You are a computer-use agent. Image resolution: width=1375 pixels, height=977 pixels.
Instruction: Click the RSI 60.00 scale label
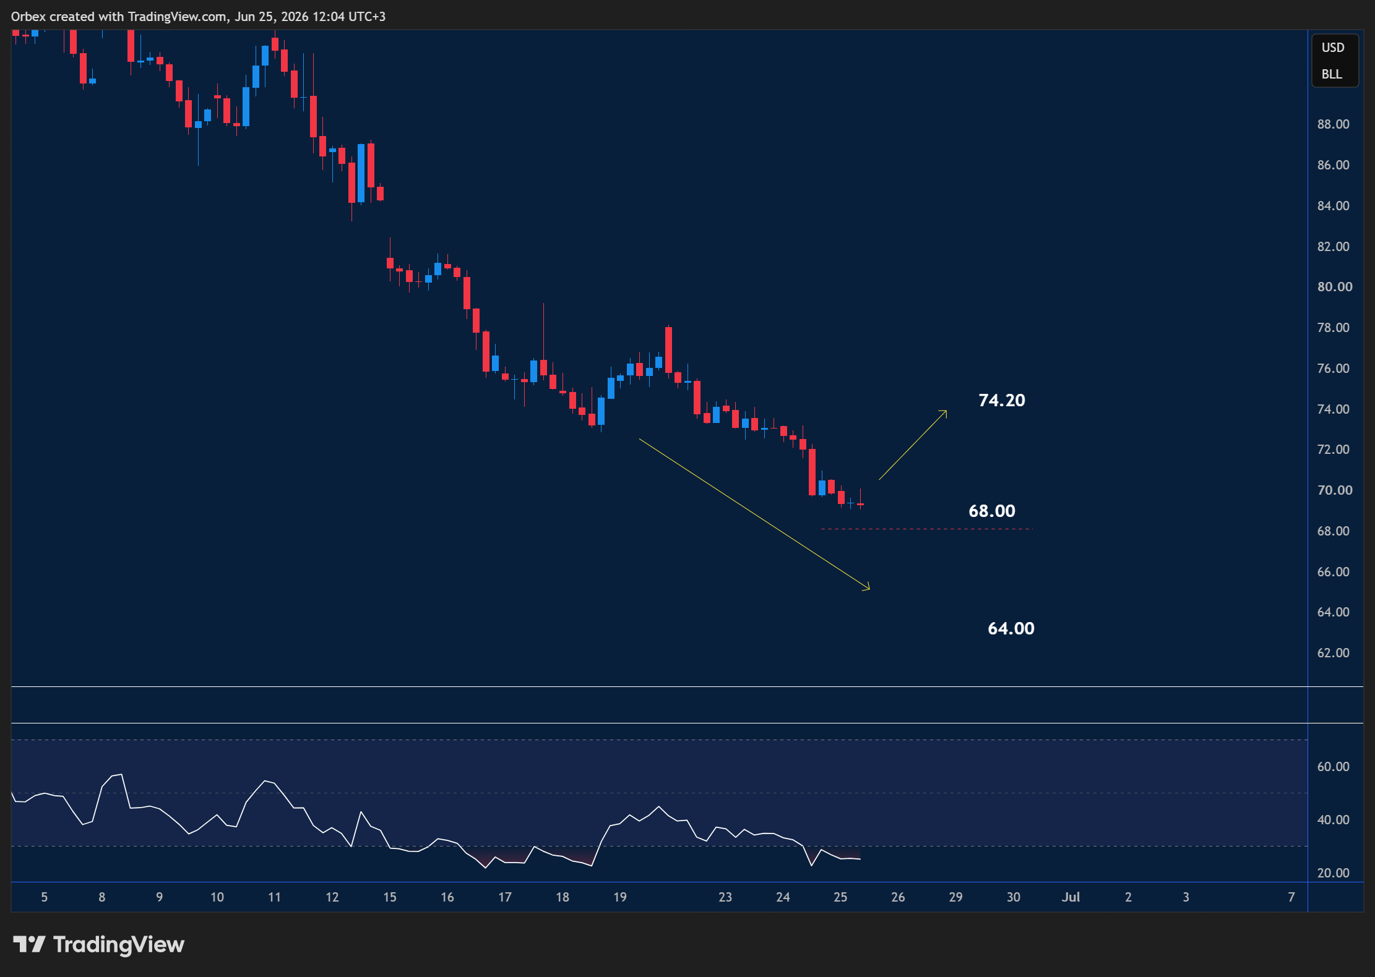pos(1334,767)
